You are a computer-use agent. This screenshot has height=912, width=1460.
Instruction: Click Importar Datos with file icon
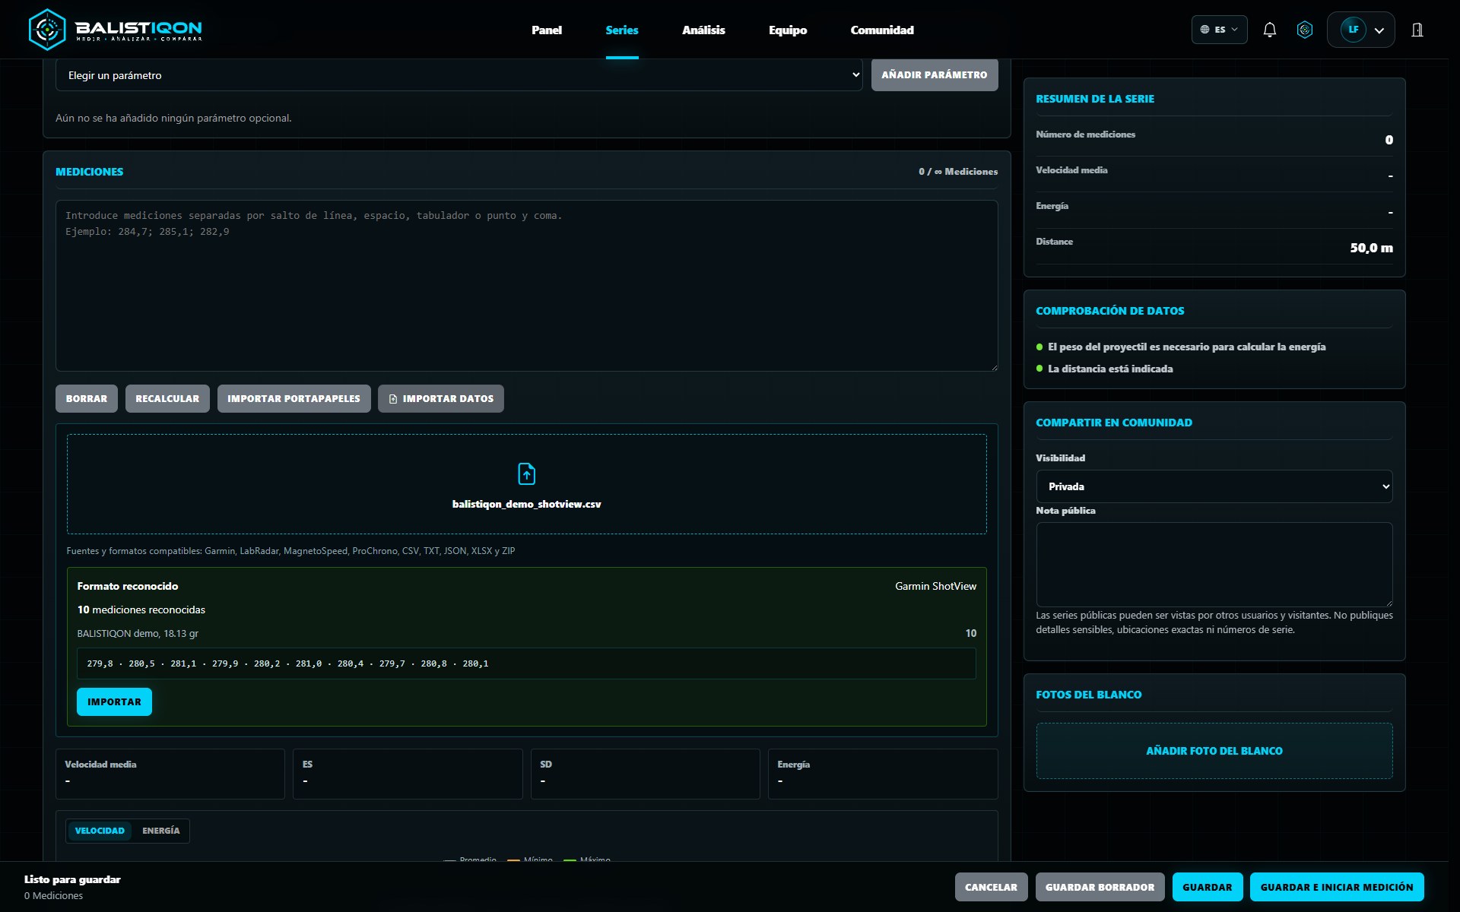[x=440, y=398]
